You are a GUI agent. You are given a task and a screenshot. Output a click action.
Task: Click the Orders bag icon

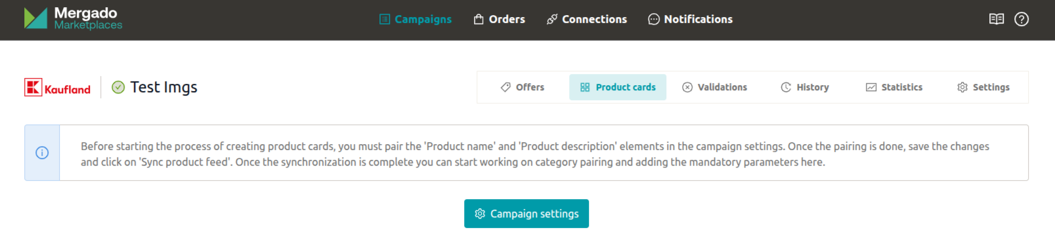[x=479, y=19]
